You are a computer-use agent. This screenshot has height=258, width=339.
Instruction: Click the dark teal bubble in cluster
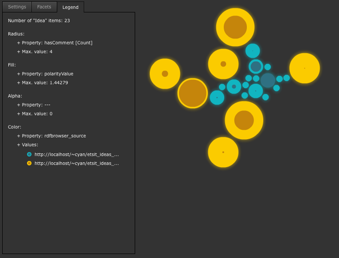tap(268, 80)
